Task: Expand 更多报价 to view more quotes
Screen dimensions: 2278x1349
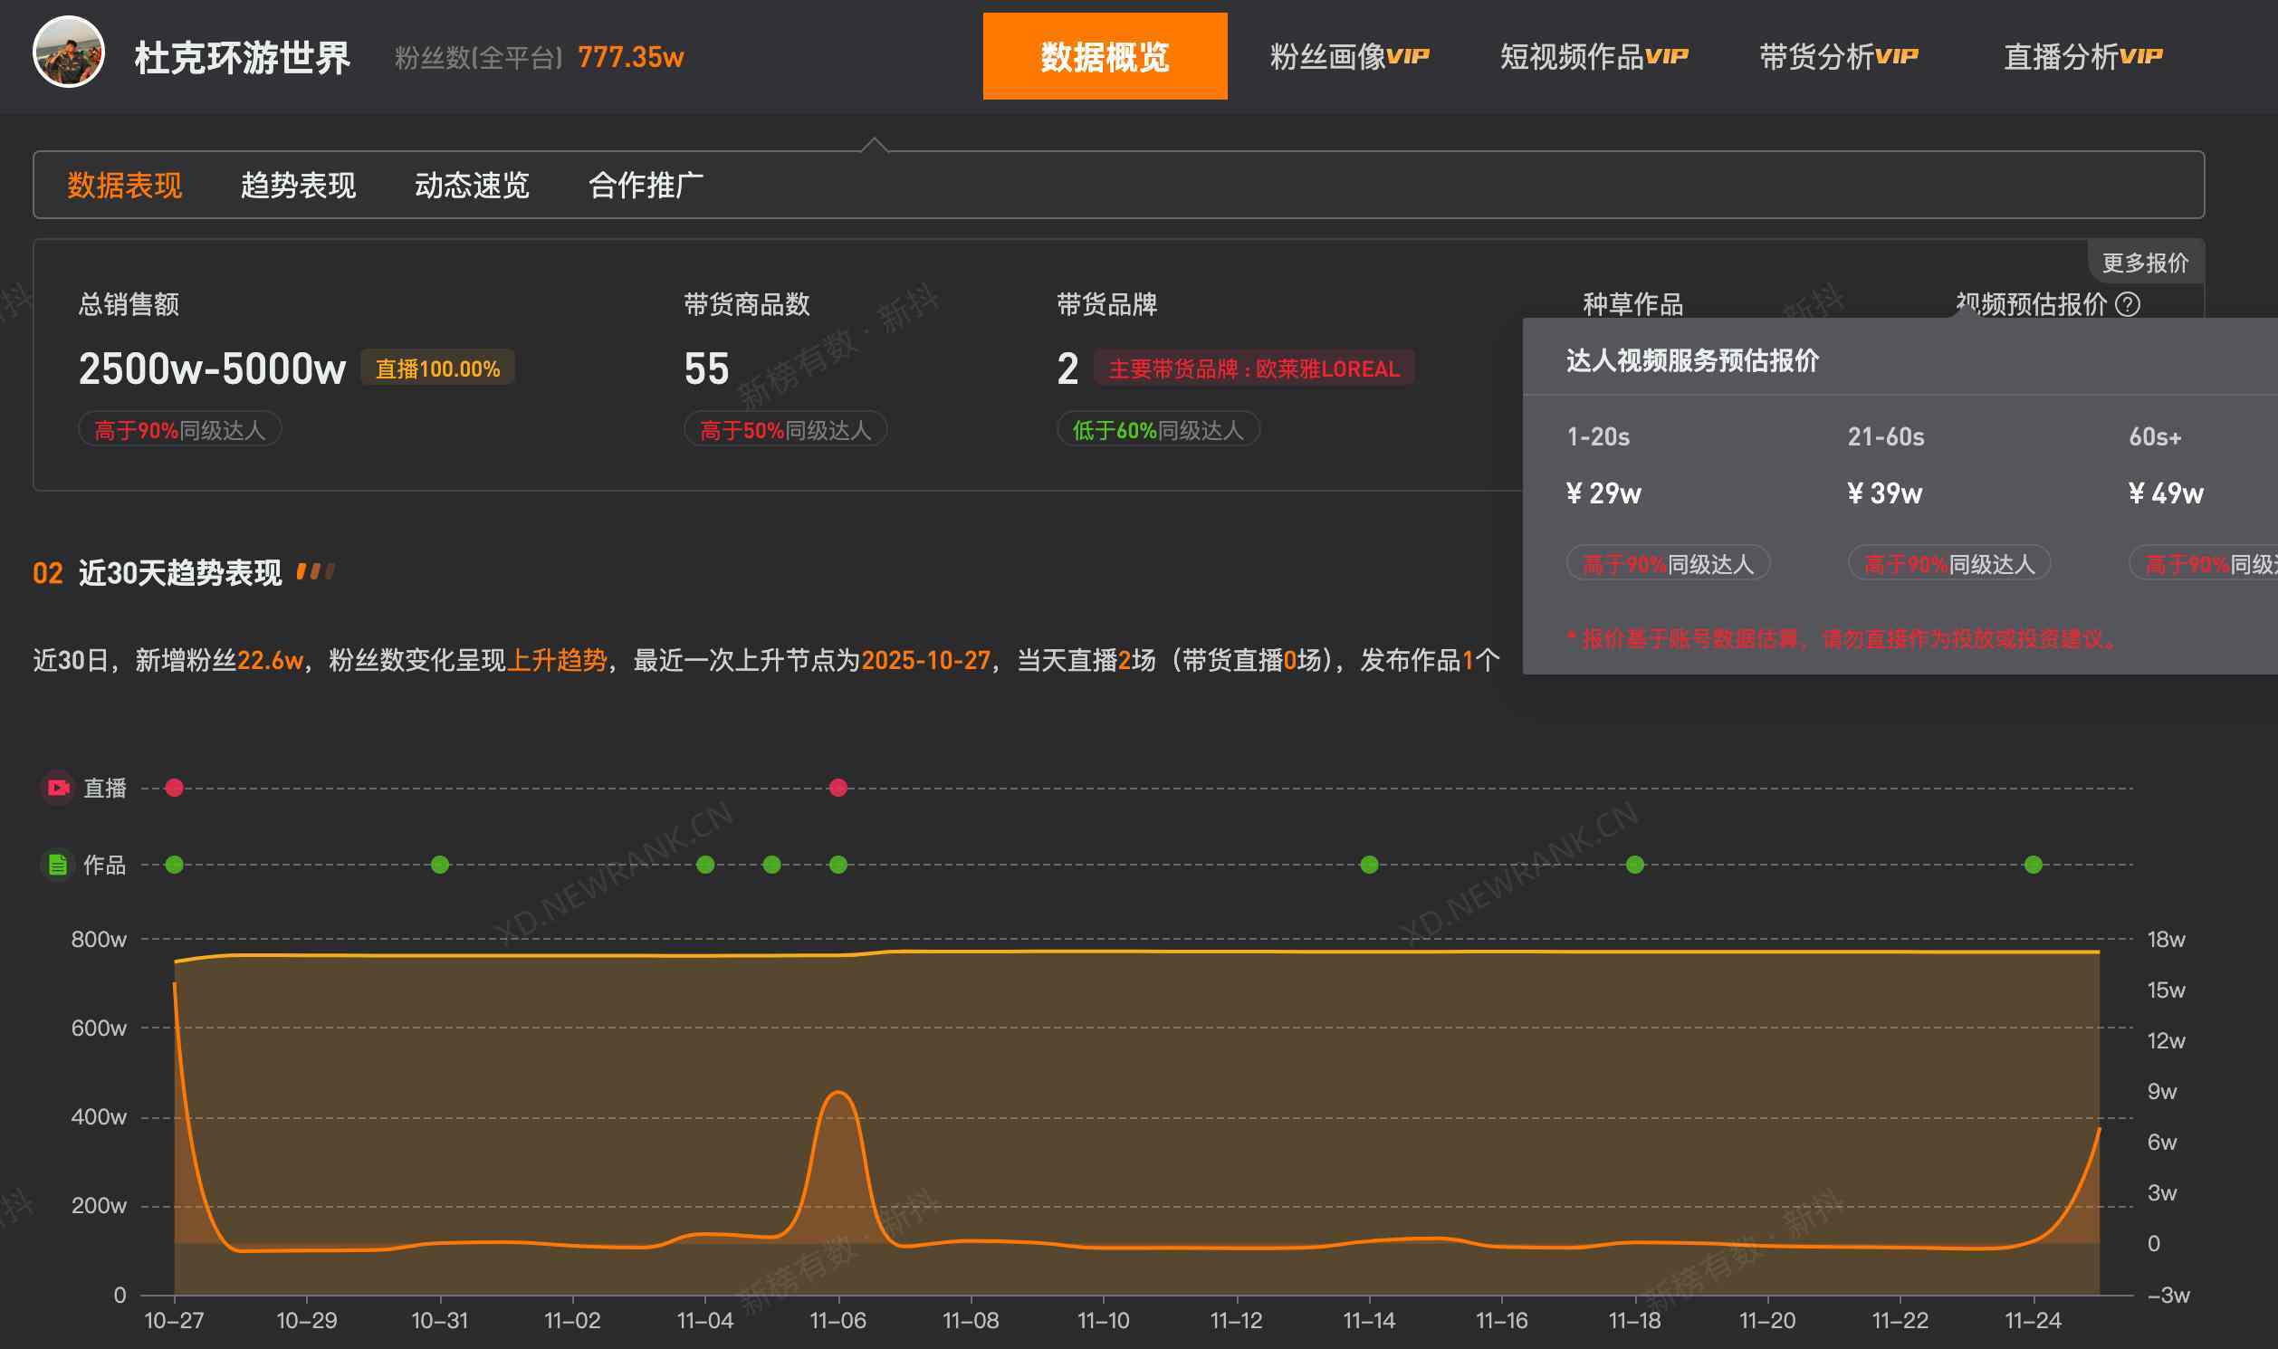Action: click(x=2148, y=262)
